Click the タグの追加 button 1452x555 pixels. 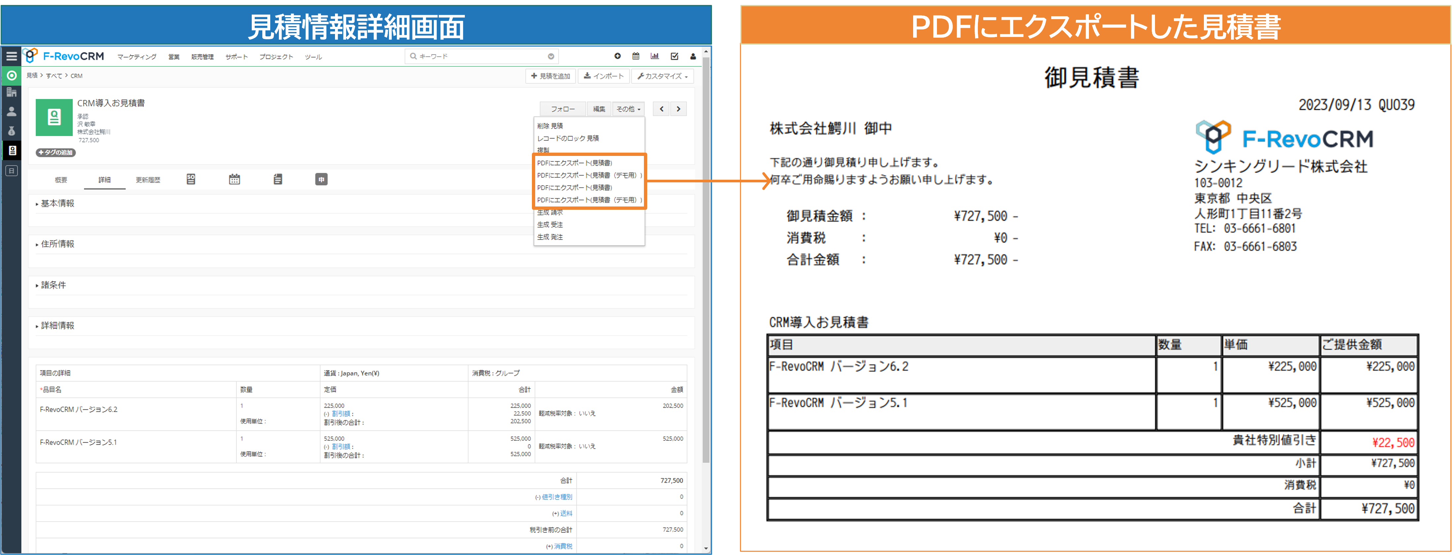[x=55, y=153]
